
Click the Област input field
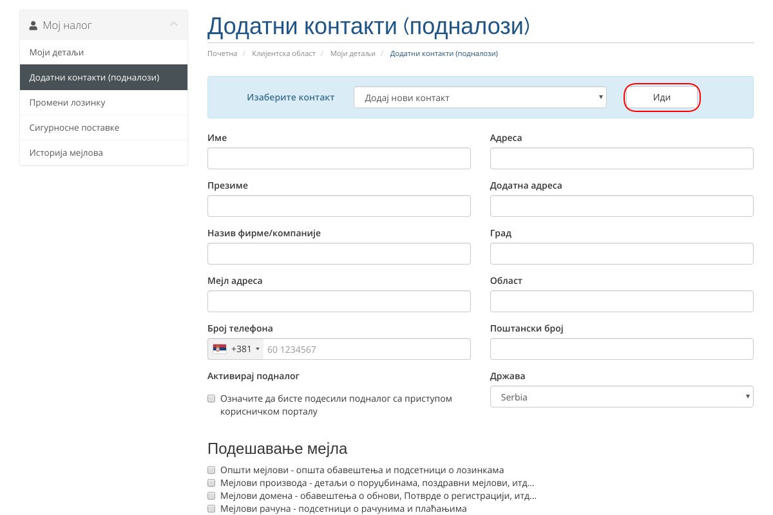[622, 301]
